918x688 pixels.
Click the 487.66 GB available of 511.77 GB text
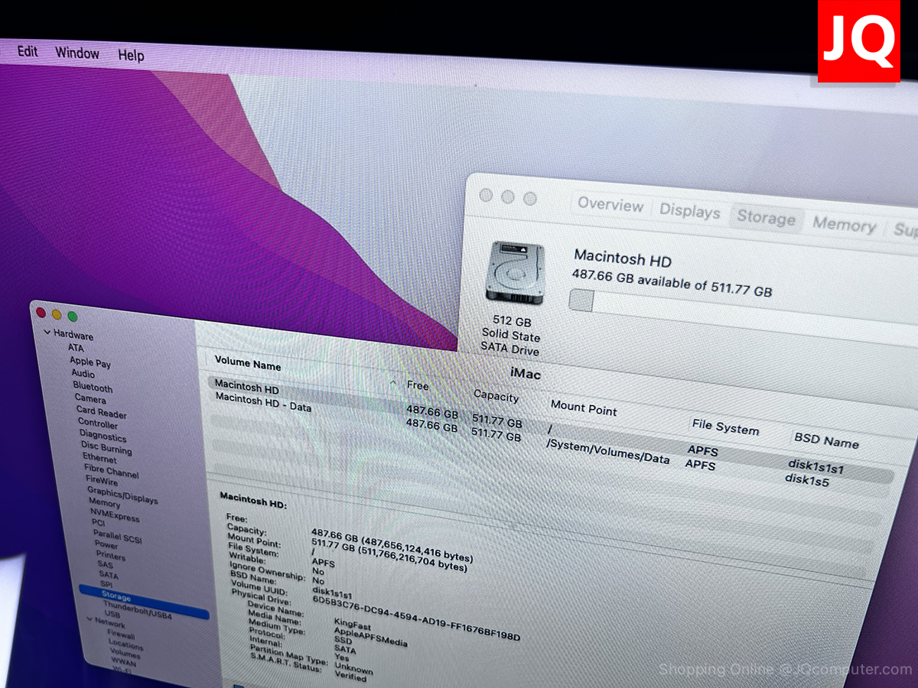(672, 283)
